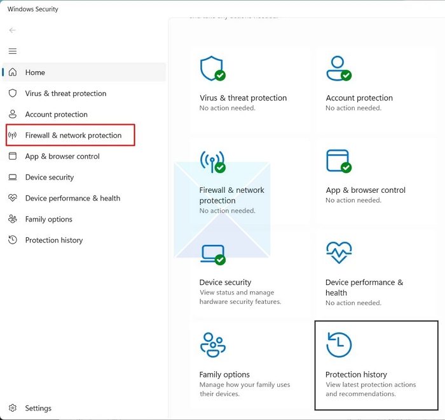The image size is (445, 420).
Task: Open Settings at the sidebar bottom
Action: click(38, 408)
